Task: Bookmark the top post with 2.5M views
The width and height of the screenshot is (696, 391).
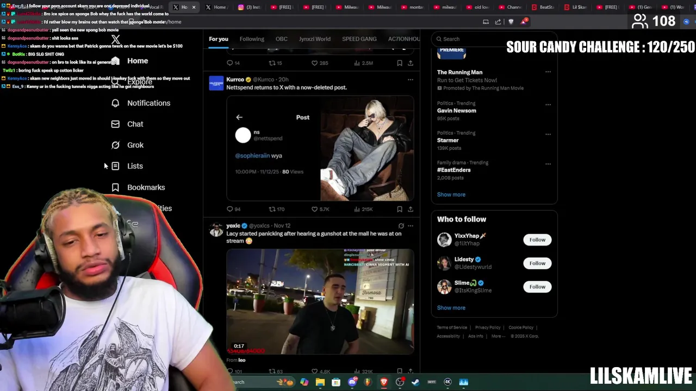Action: (400, 63)
